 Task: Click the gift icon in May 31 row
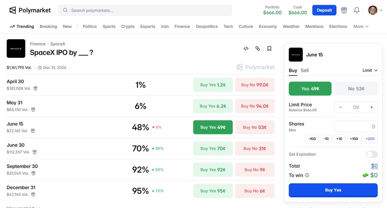click(x=33, y=109)
